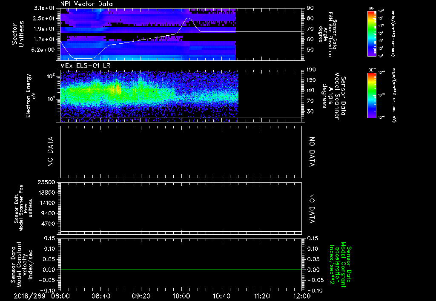Click the "150" Scanner Angle tick label
436x301 pixels.
(x=310, y=80)
